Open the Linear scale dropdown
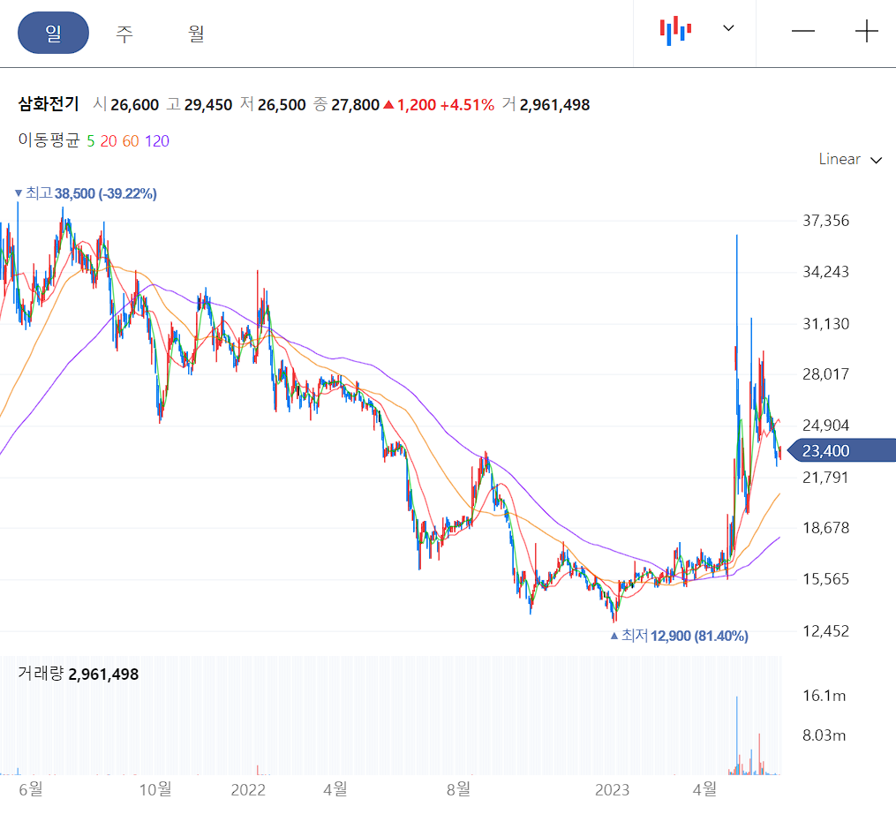This screenshot has width=896, height=814. pyautogui.click(x=849, y=159)
